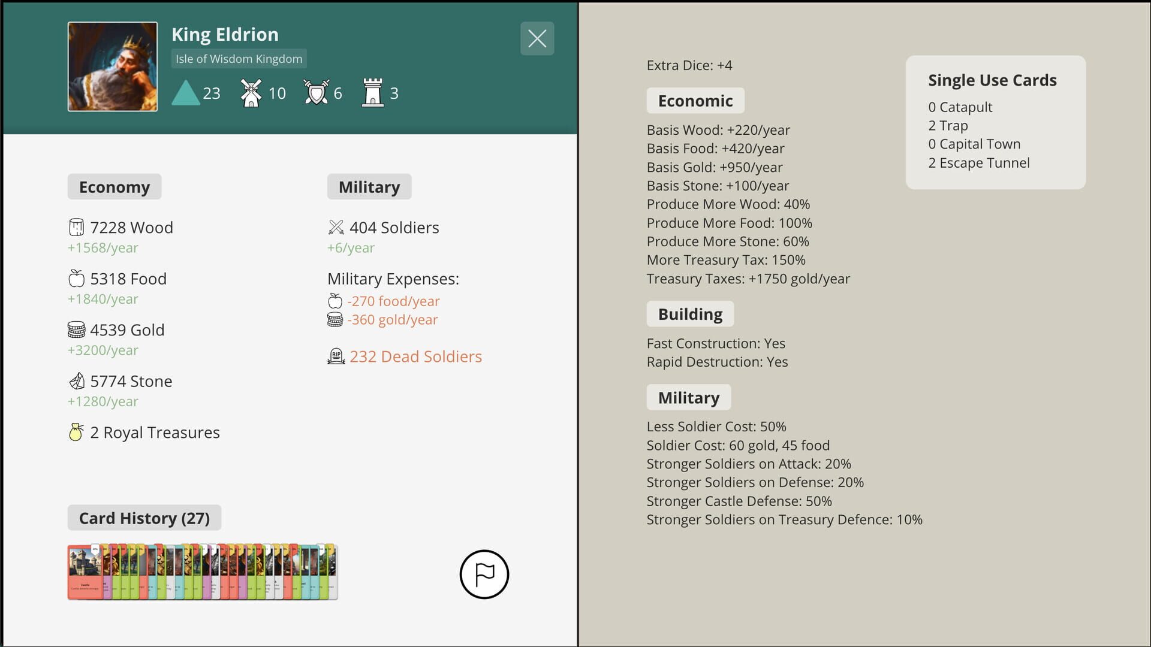Click the white flag surrender button
This screenshot has height=647, width=1151.
(484, 574)
